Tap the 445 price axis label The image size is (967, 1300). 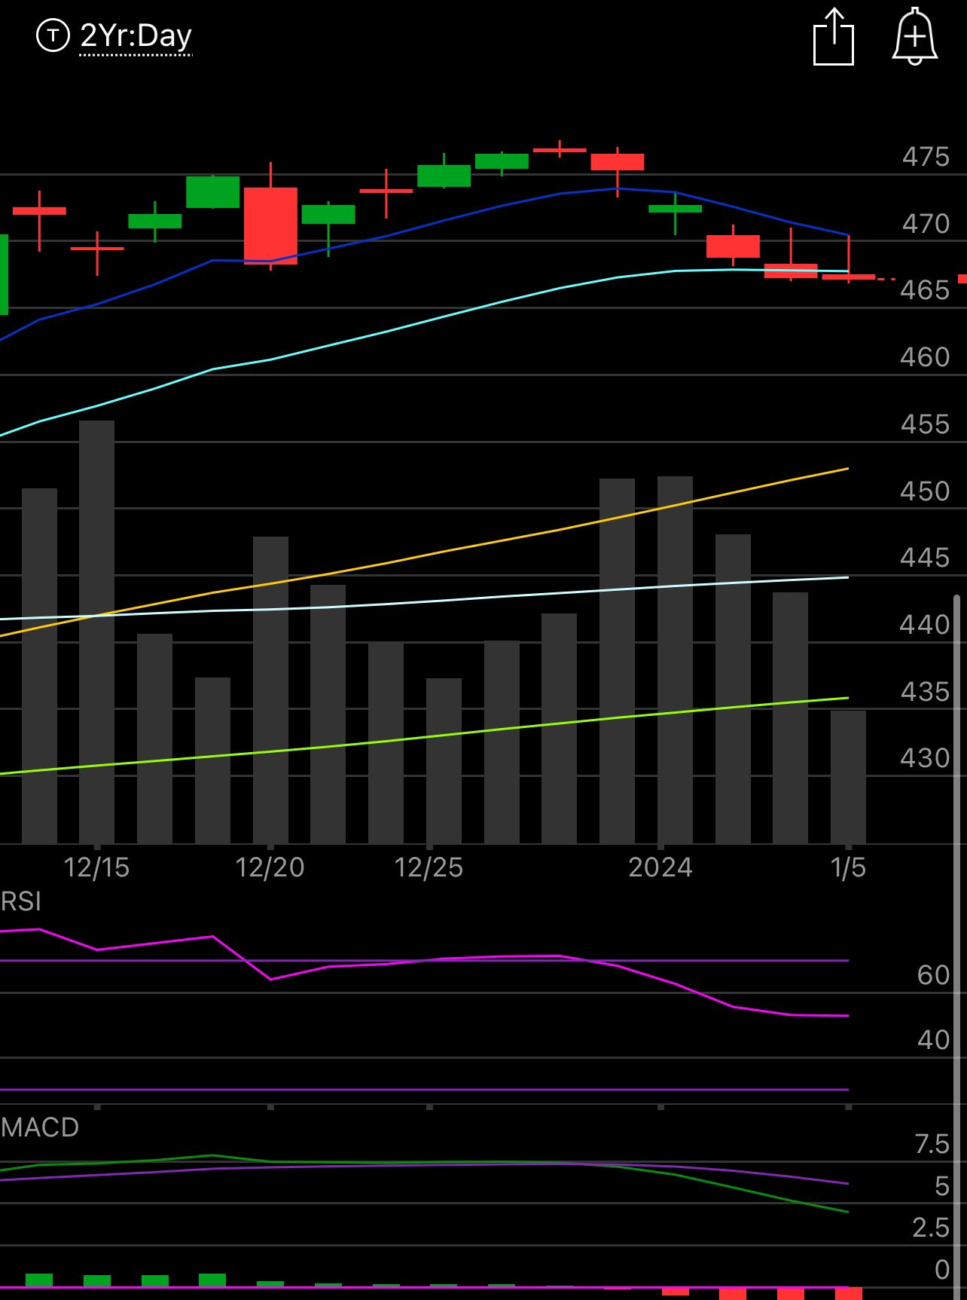pos(925,558)
